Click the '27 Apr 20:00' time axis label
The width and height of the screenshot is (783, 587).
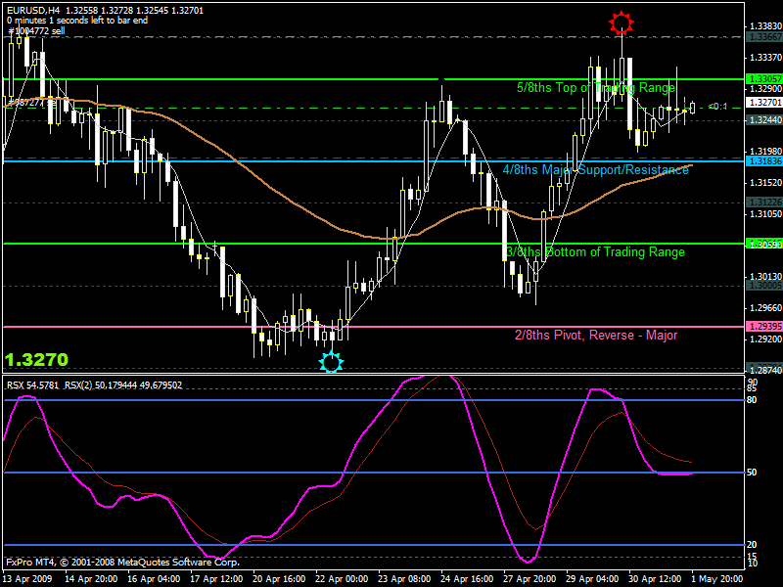pos(530,579)
